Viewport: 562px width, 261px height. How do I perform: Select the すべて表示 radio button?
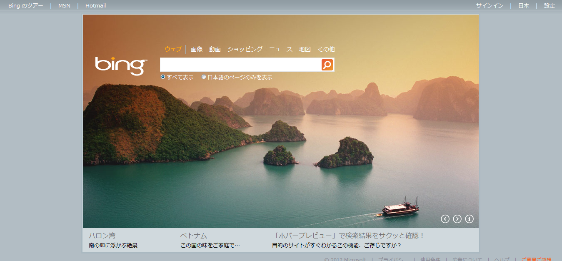pyautogui.click(x=163, y=77)
